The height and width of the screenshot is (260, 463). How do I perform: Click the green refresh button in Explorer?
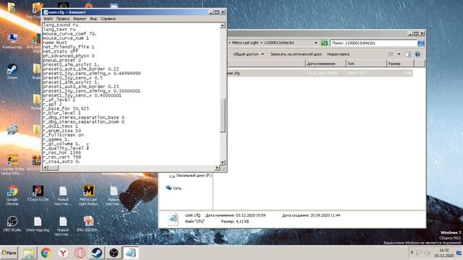pos(324,43)
